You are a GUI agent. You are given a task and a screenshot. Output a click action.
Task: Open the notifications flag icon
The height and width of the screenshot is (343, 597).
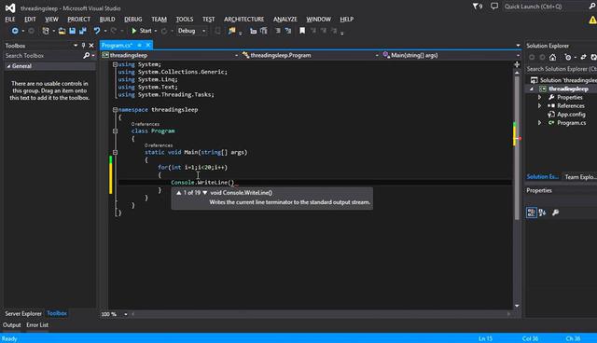(477, 7)
